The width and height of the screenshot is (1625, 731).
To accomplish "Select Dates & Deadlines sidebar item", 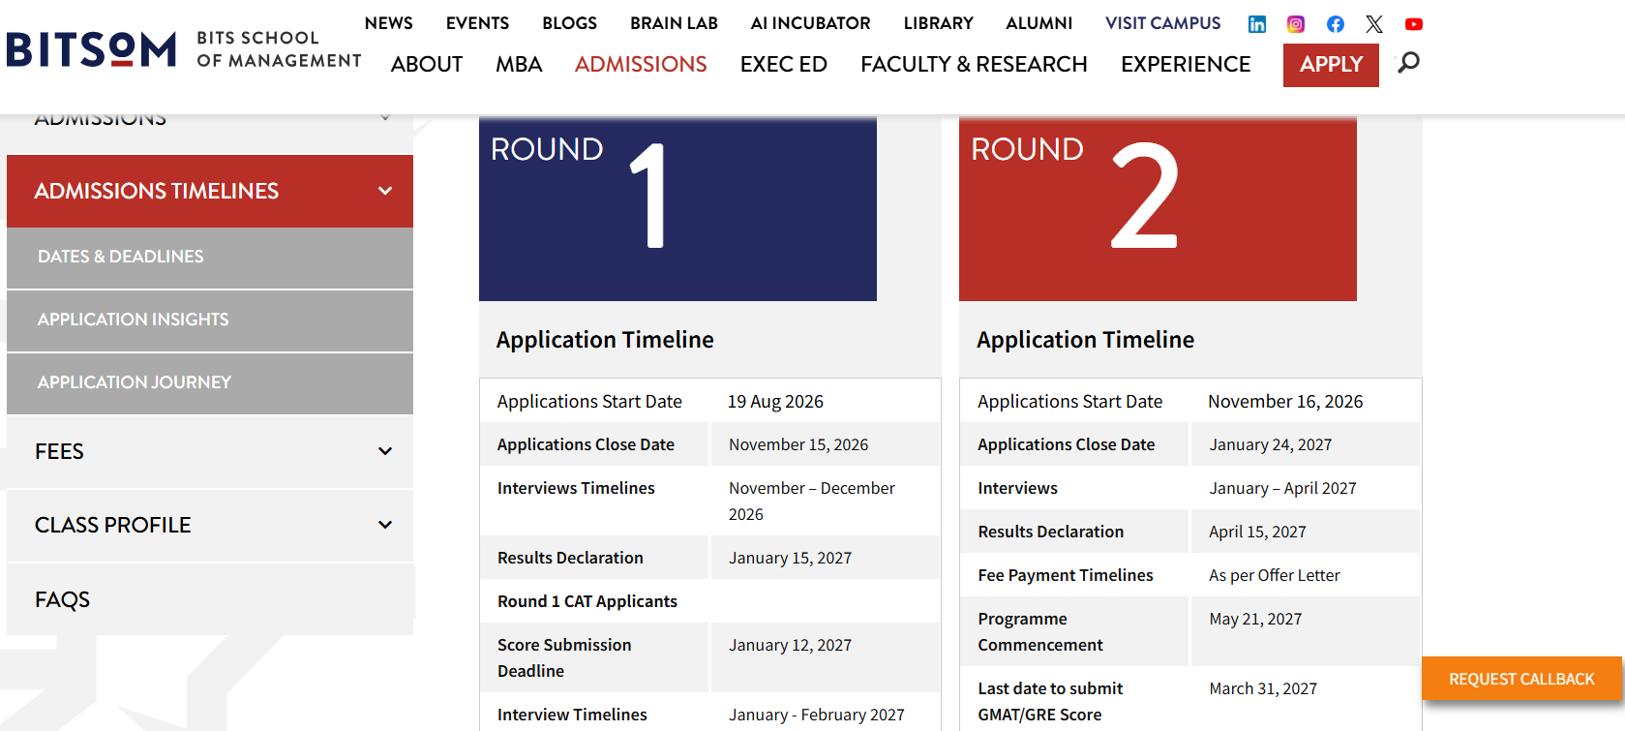I will click(x=210, y=258).
